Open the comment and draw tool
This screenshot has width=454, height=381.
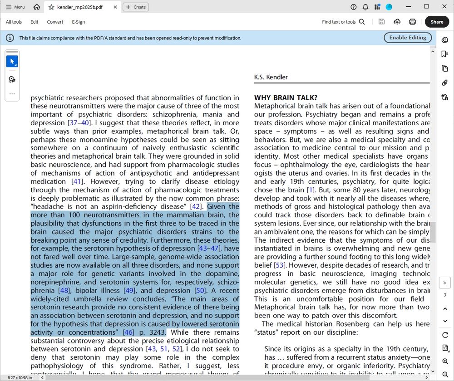[12, 79]
